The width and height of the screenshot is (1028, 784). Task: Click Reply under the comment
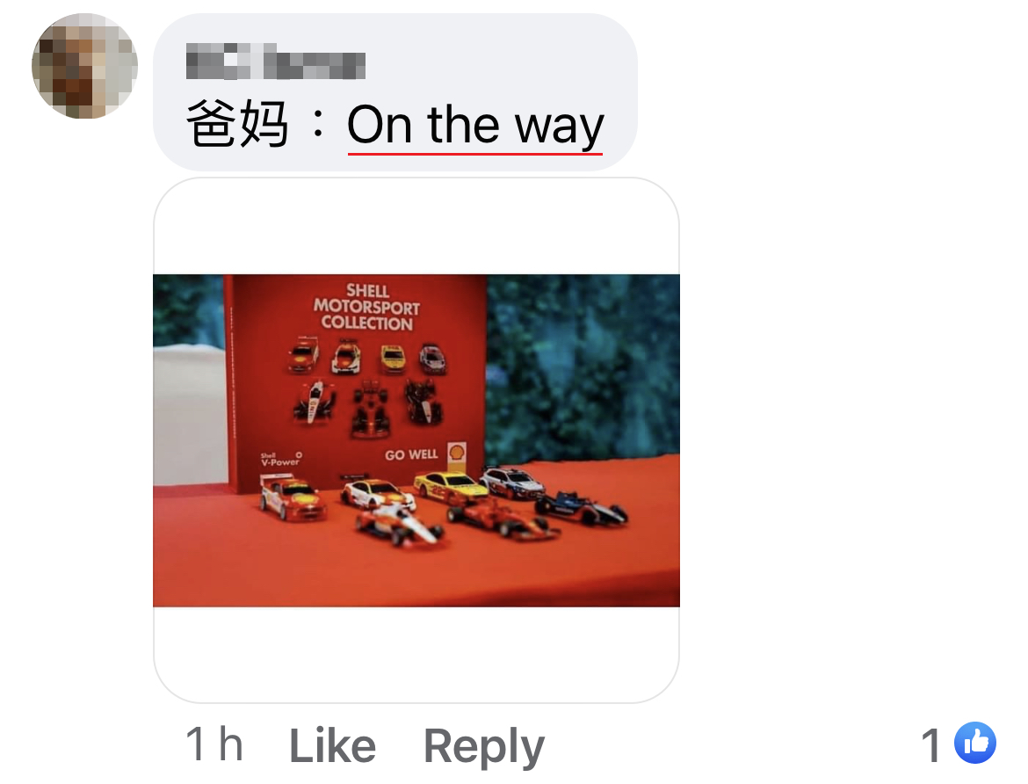click(484, 746)
